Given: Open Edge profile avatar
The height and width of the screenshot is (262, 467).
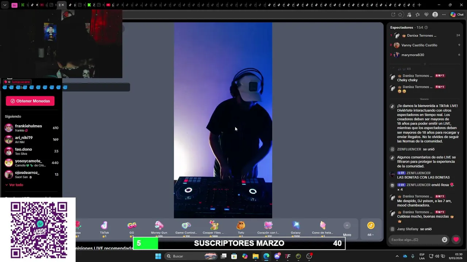Looking at the screenshot, I should [435, 15].
